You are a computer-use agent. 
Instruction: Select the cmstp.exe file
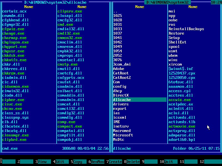pyautogui.click(x=67, y=64)
